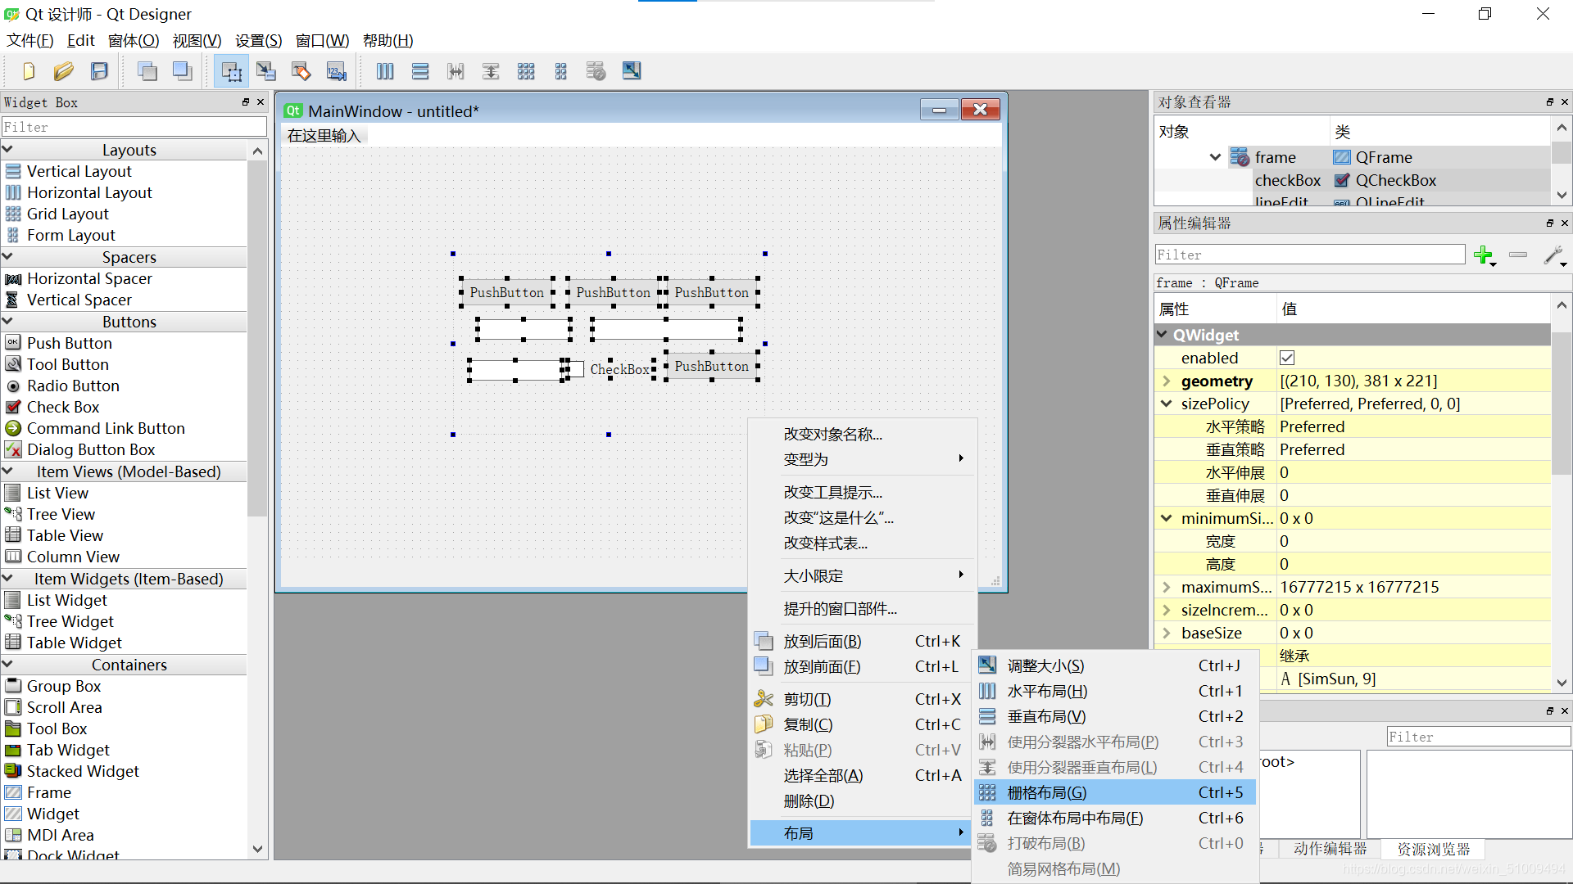Select the Edit Signals/Slots mode icon
Image resolution: width=1573 pixels, height=884 pixels.
[x=266, y=71]
